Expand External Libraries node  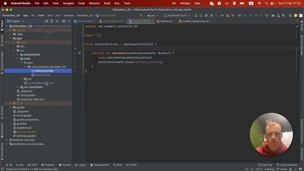[7, 140]
